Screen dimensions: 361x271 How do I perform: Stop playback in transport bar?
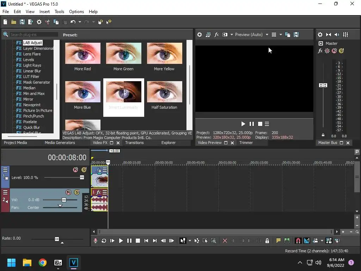pos(138,241)
